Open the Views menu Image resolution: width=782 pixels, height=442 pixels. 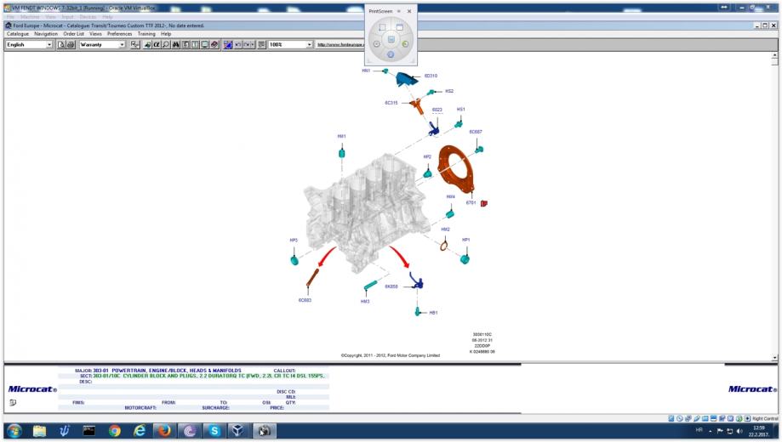pyautogui.click(x=95, y=34)
